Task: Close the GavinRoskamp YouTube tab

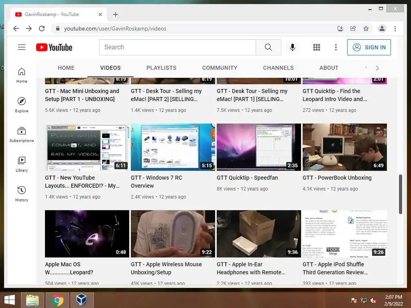Action: (100, 14)
